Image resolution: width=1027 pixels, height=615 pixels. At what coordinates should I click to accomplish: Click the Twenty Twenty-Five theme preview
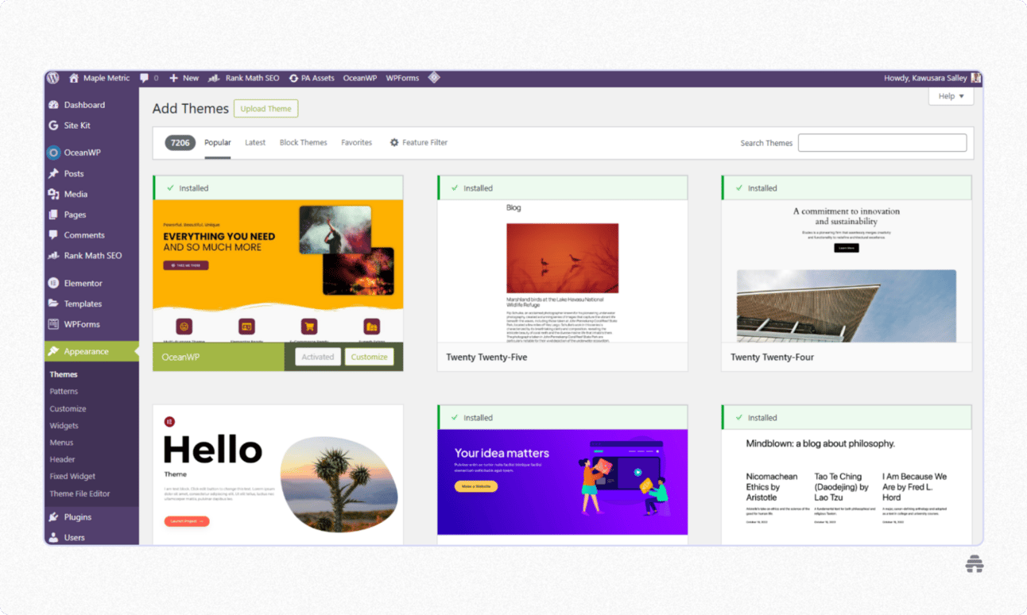click(x=562, y=270)
